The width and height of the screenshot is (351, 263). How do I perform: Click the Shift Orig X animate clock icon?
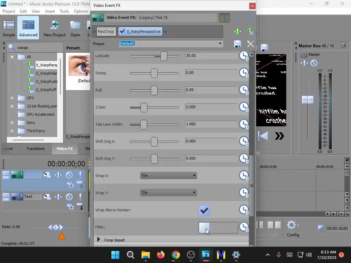tap(244, 141)
